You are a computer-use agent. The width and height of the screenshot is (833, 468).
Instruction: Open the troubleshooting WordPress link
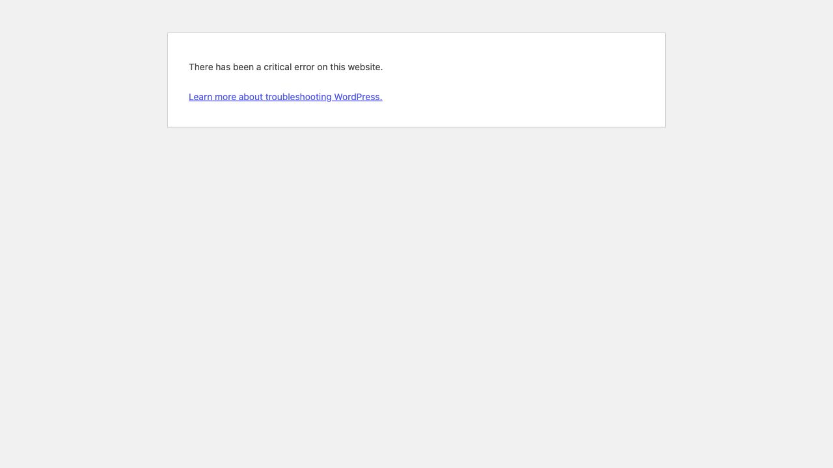pos(285,97)
